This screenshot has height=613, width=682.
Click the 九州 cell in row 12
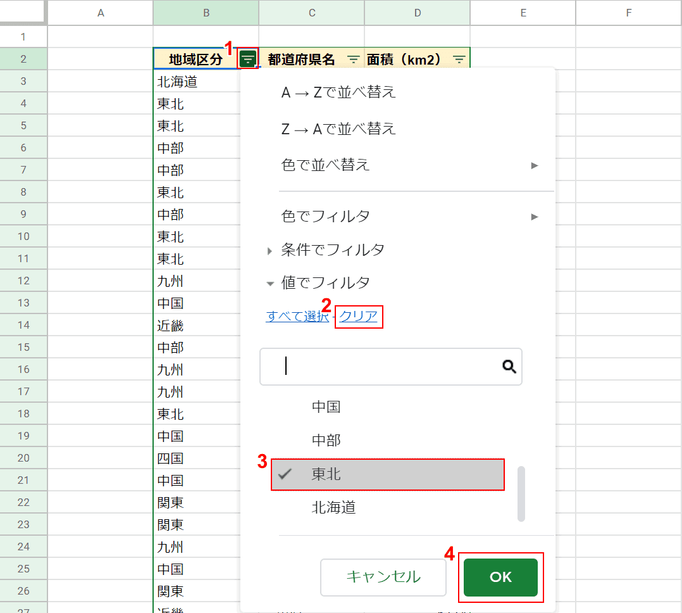[x=197, y=281]
